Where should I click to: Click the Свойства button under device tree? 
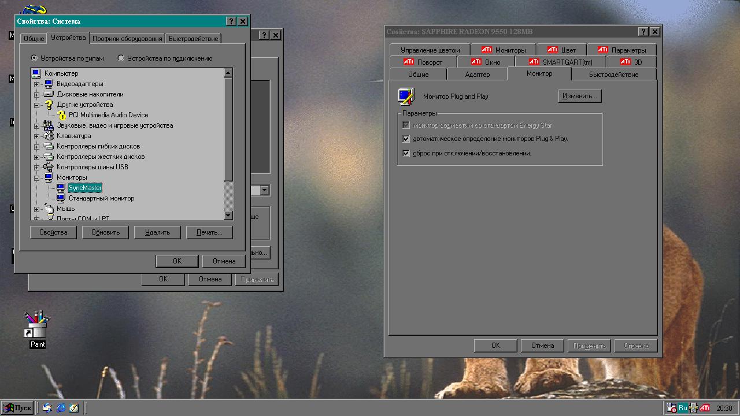[x=53, y=232]
